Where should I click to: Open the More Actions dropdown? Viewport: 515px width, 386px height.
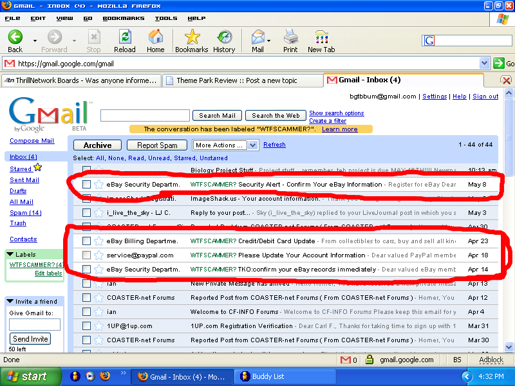(x=225, y=145)
